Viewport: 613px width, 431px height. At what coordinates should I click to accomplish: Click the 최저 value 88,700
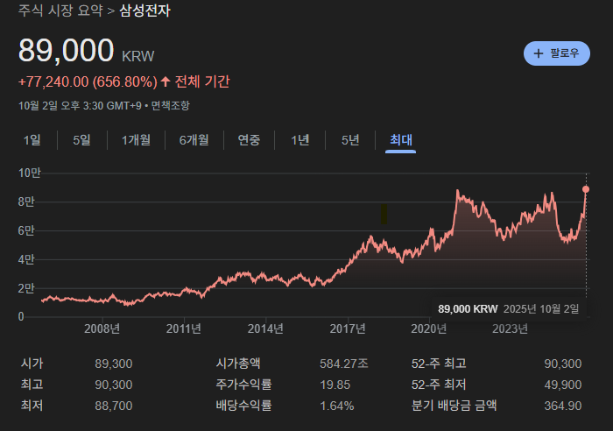click(x=113, y=406)
